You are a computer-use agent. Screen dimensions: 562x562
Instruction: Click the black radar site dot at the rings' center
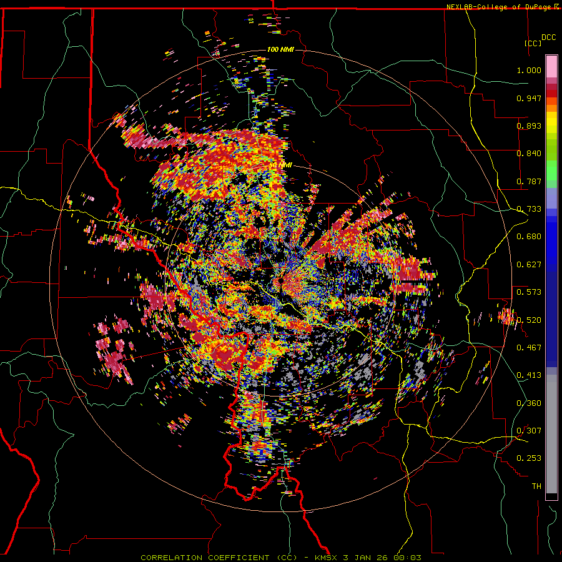point(282,281)
